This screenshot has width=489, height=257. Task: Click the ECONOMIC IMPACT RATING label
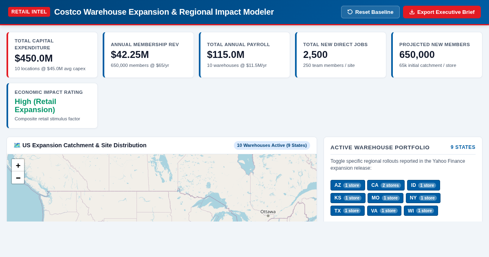pos(48,92)
